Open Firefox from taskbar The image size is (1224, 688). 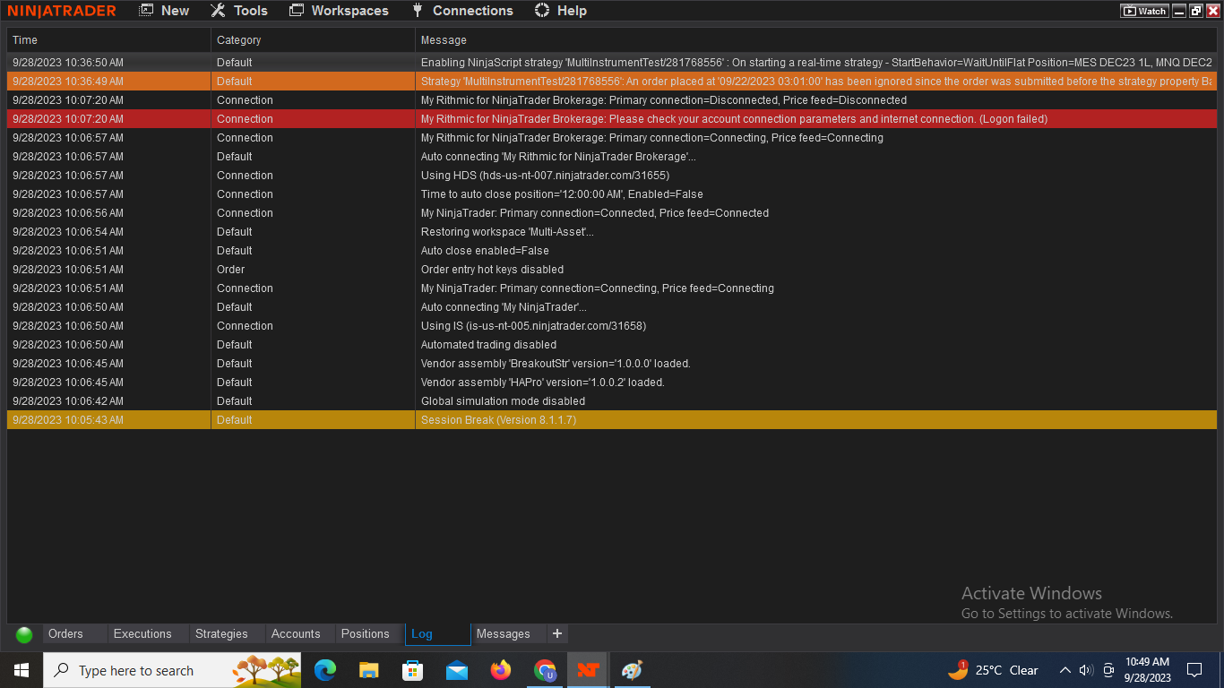point(500,670)
